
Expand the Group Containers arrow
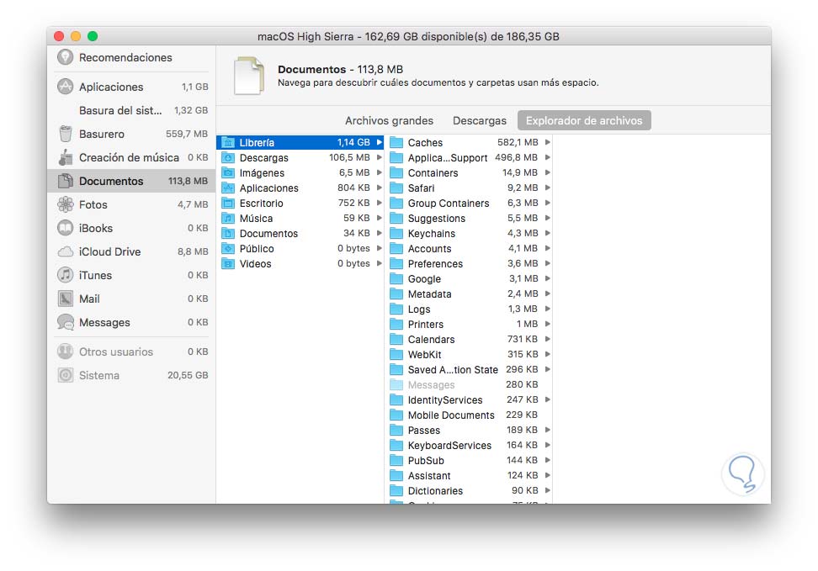coord(548,203)
